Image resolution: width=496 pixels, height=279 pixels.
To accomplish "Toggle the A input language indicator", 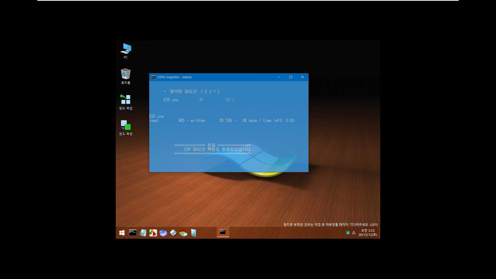I will [354, 233].
